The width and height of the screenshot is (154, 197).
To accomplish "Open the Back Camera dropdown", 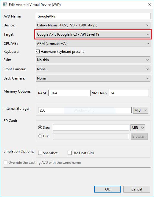I will point(93,78).
